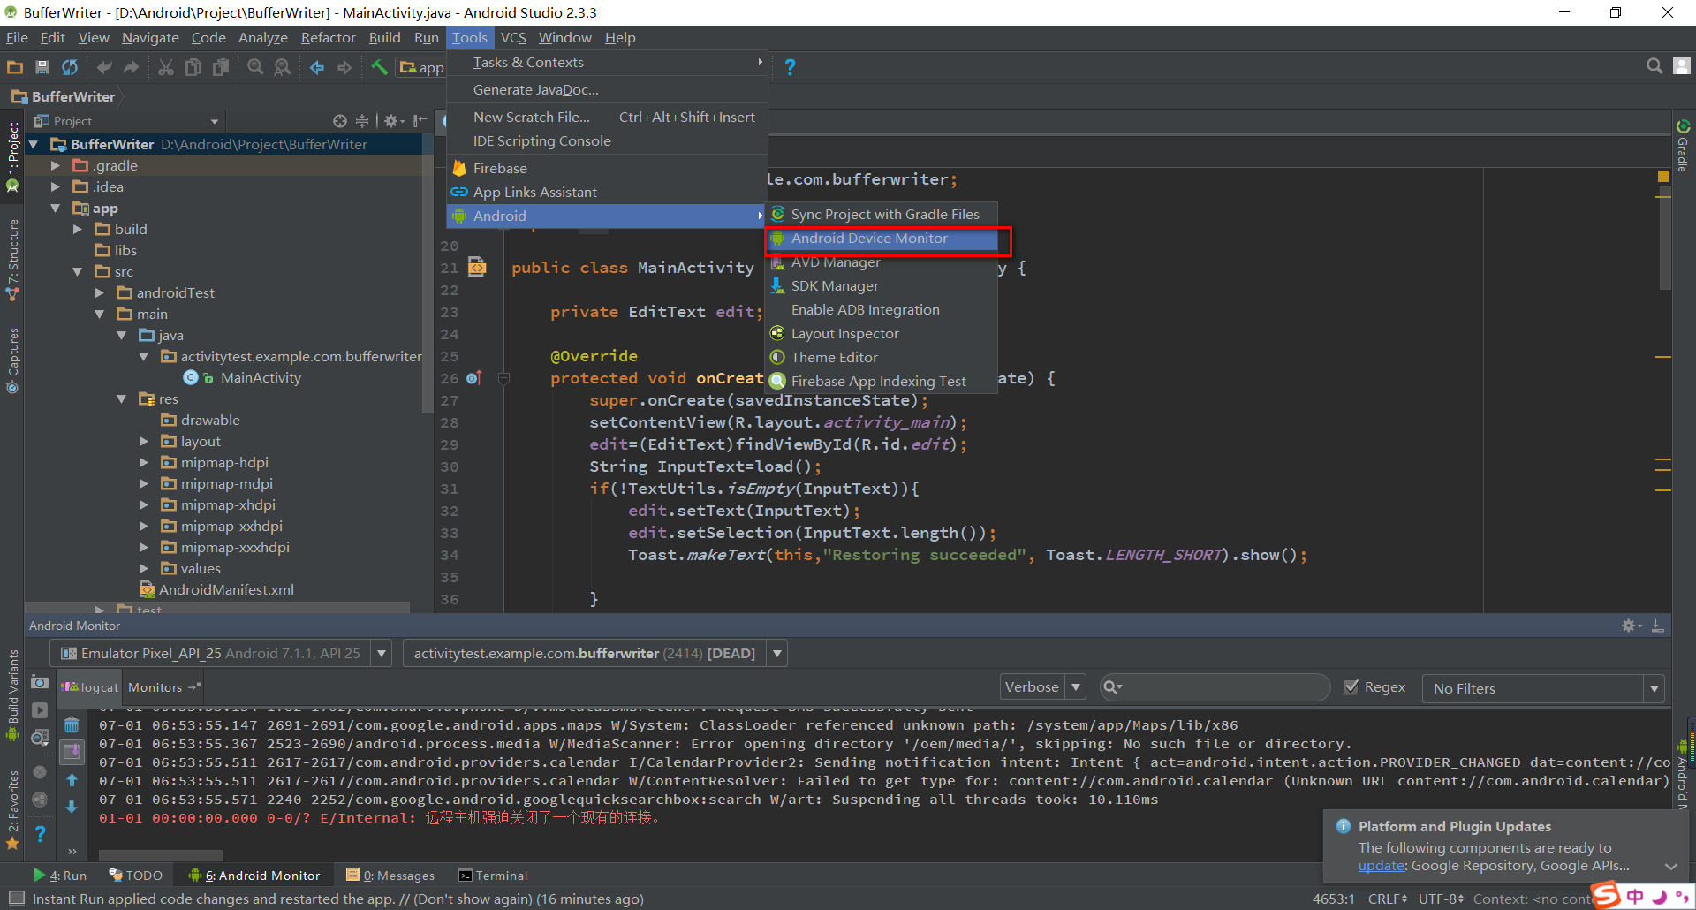Click the Android Monitor settings gear
This screenshot has width=1696, height=910.
point(1630,626)
